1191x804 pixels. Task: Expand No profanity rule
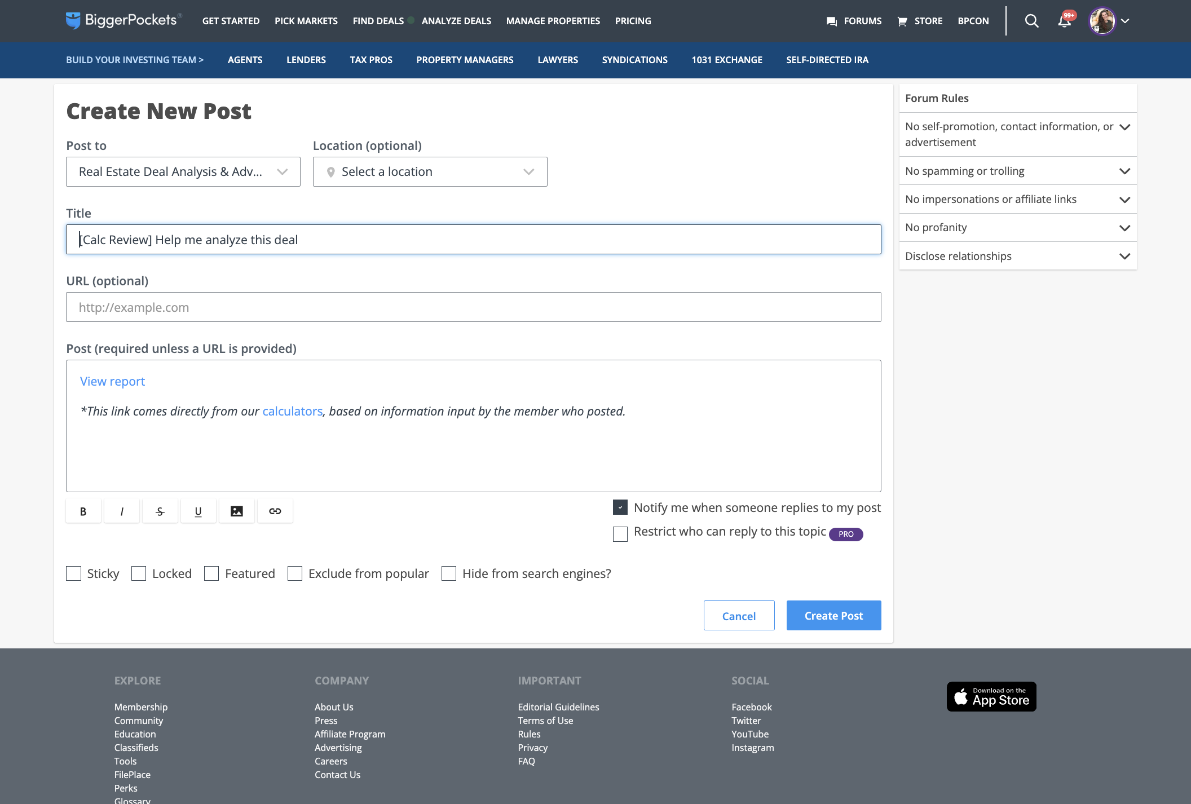1018,227
